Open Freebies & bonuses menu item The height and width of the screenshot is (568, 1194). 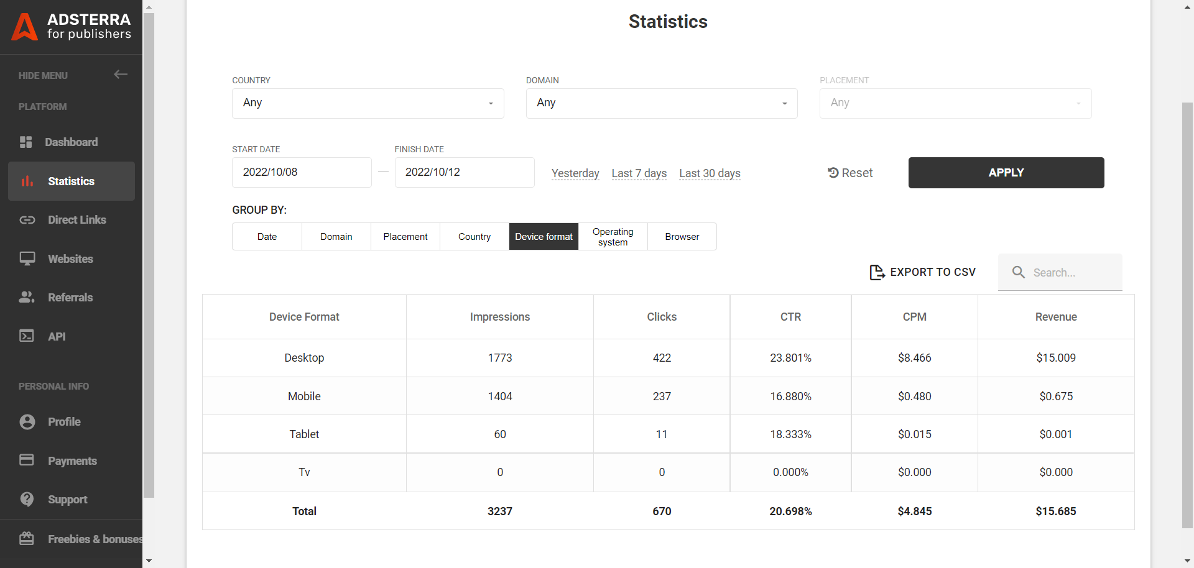pyautogui.click(x=95, y=539)
